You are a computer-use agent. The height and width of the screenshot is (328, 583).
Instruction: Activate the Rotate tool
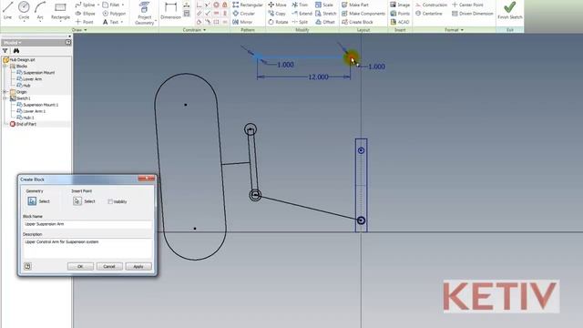tap(278, 22)
